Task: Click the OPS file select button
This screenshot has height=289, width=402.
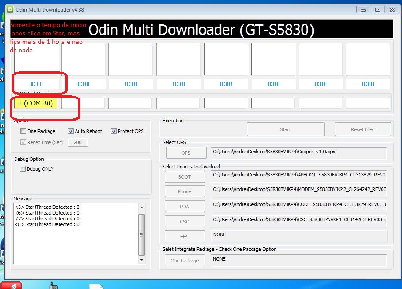Action: tap(186, 153)
